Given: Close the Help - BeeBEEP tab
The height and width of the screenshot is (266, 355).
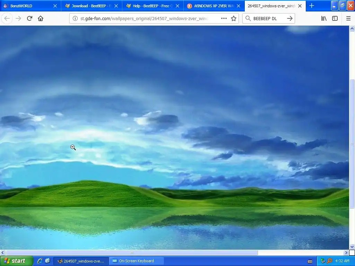Looking at the screenshot, I should 177,6.
